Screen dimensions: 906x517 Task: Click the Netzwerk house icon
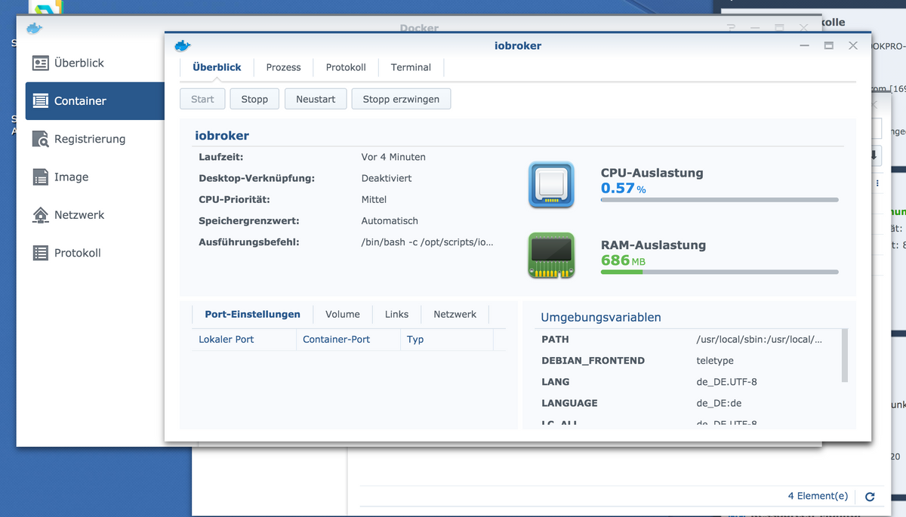pyautogui.click(x=41, y=215)
